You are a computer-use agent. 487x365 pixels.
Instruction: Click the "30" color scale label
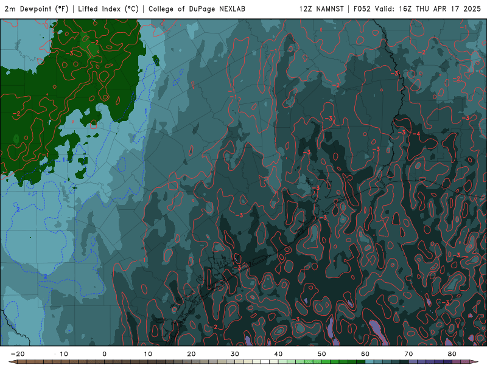235,354
